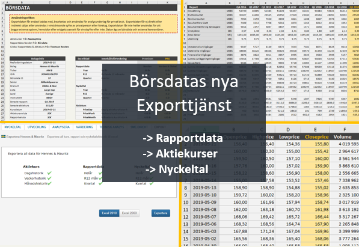Select column D header in the price sheet

pos(288,130)
